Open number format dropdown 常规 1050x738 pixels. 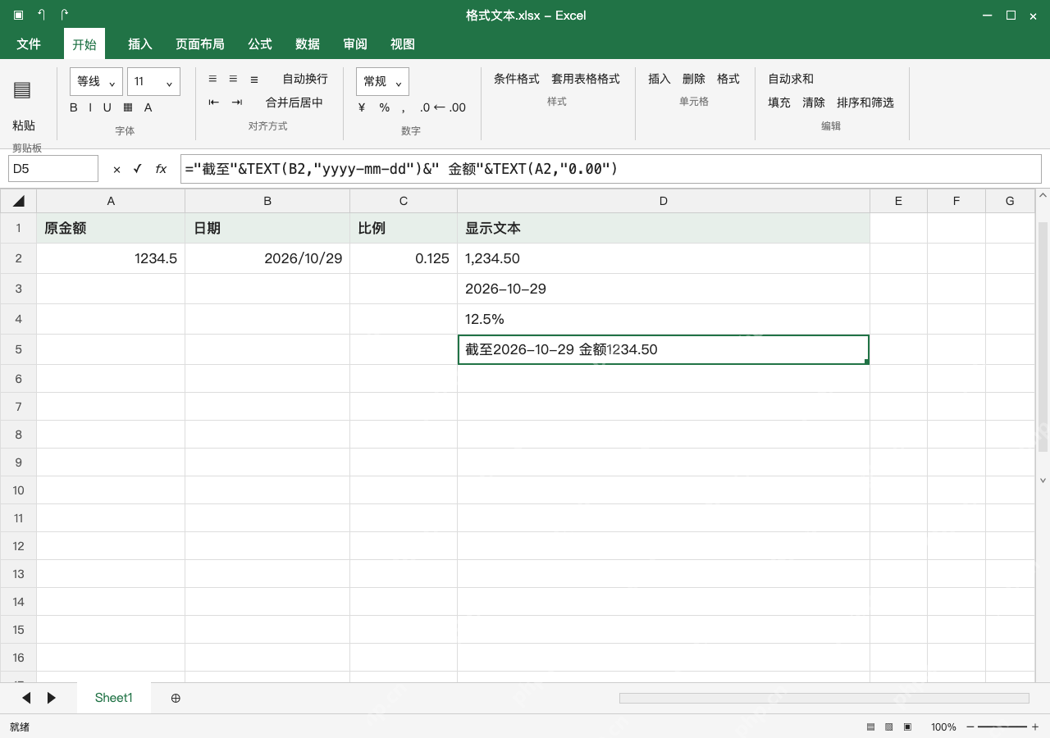click(382, 81)
